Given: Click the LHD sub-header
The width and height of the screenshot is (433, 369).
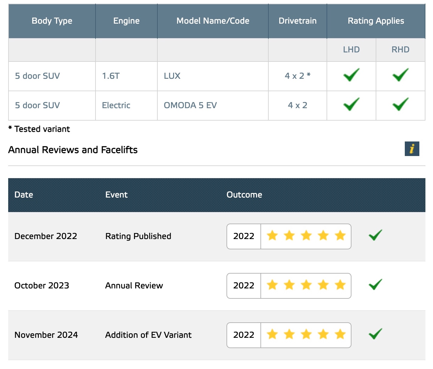Looking at the screenshot, I should coord(351,50).
